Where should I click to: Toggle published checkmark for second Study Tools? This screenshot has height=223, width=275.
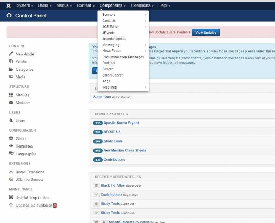click(96, 213)
